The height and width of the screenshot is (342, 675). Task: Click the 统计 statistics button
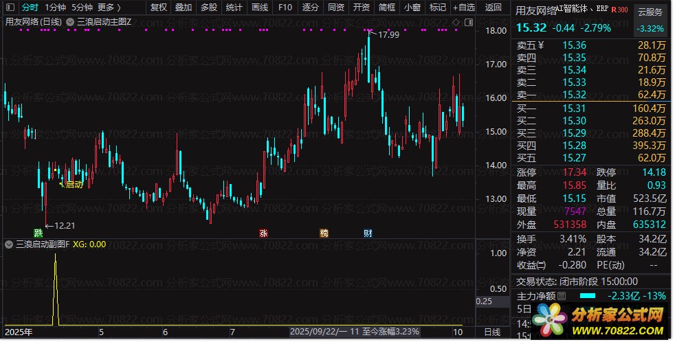tap(234, 8)
